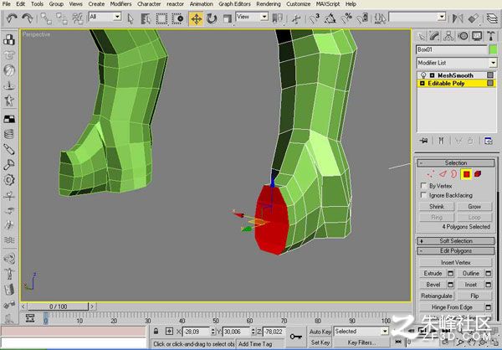Click the Extrude button

coord(433,274)
